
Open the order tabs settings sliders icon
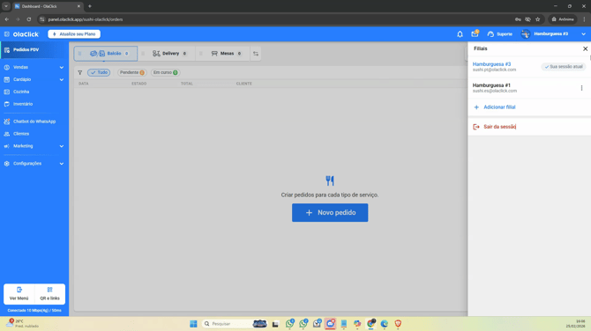pyautogui.click(x=256, y=54)
